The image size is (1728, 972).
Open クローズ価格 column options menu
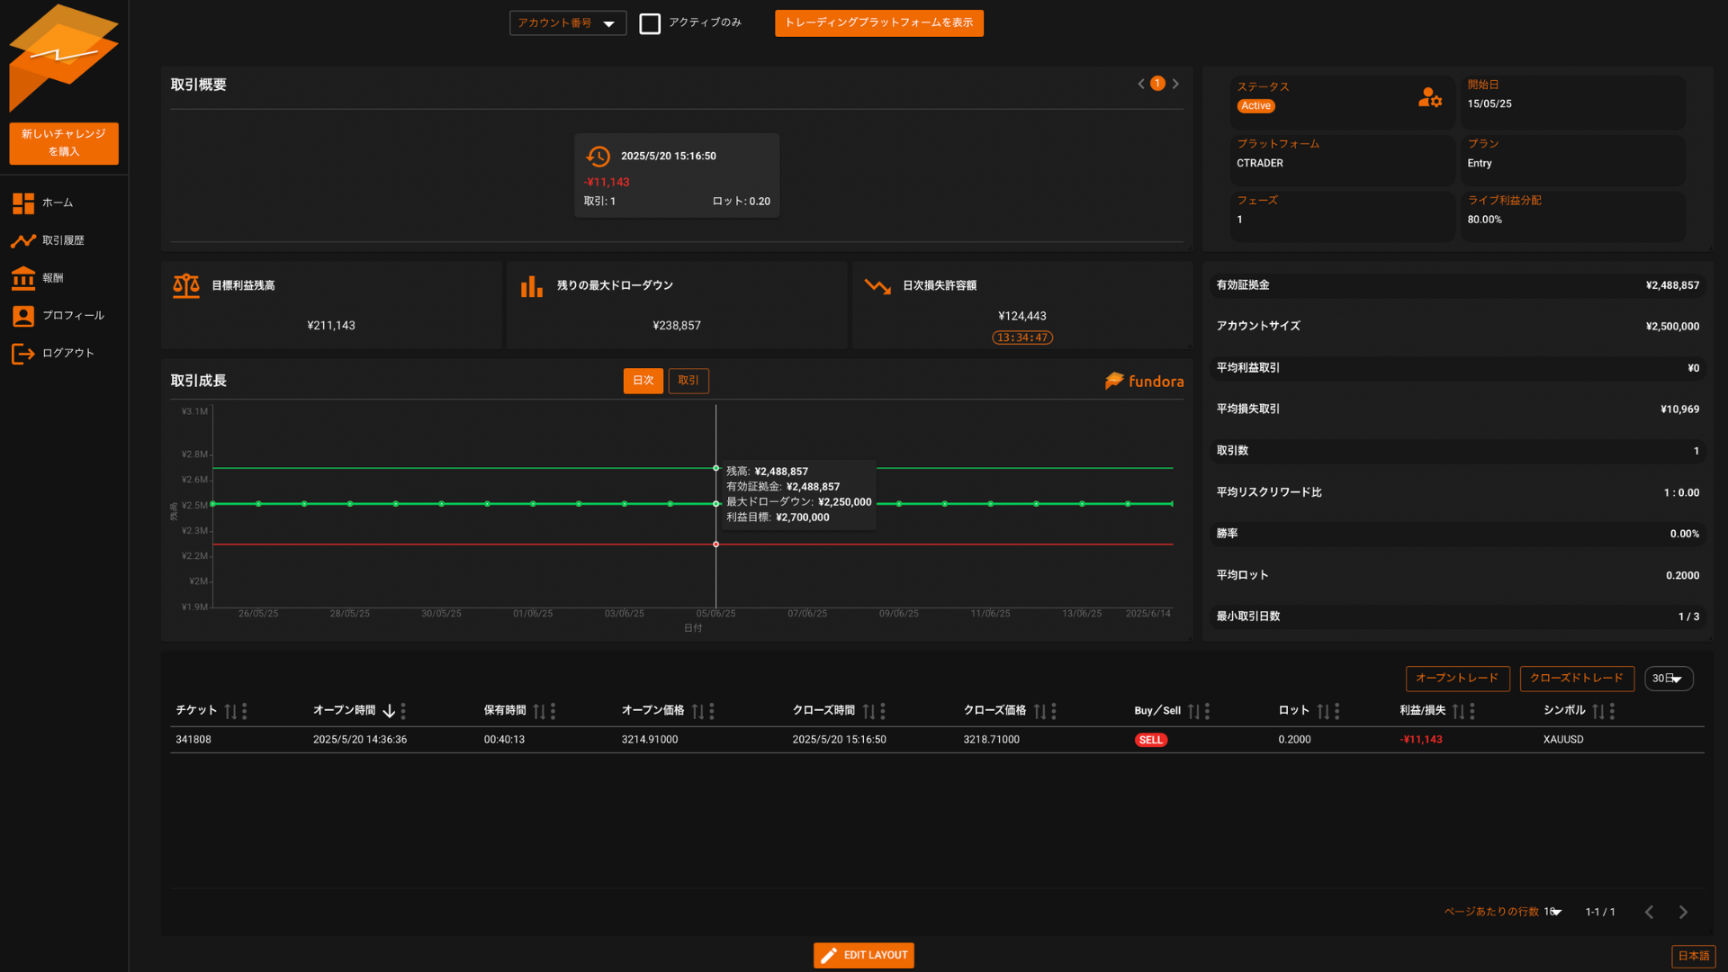pyautogui.click(x=1054, y=712)
